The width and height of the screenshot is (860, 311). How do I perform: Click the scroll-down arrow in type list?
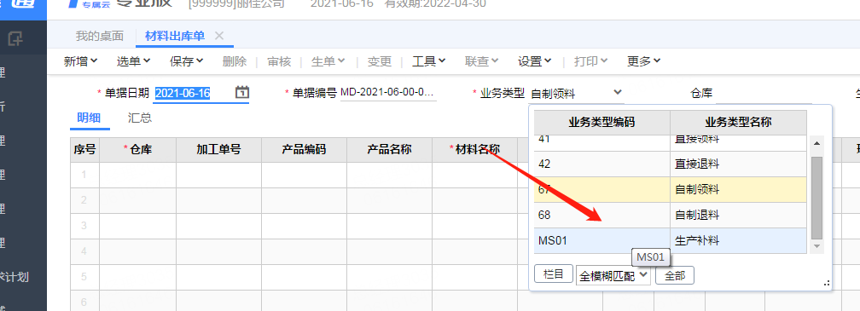coord(816,246)
